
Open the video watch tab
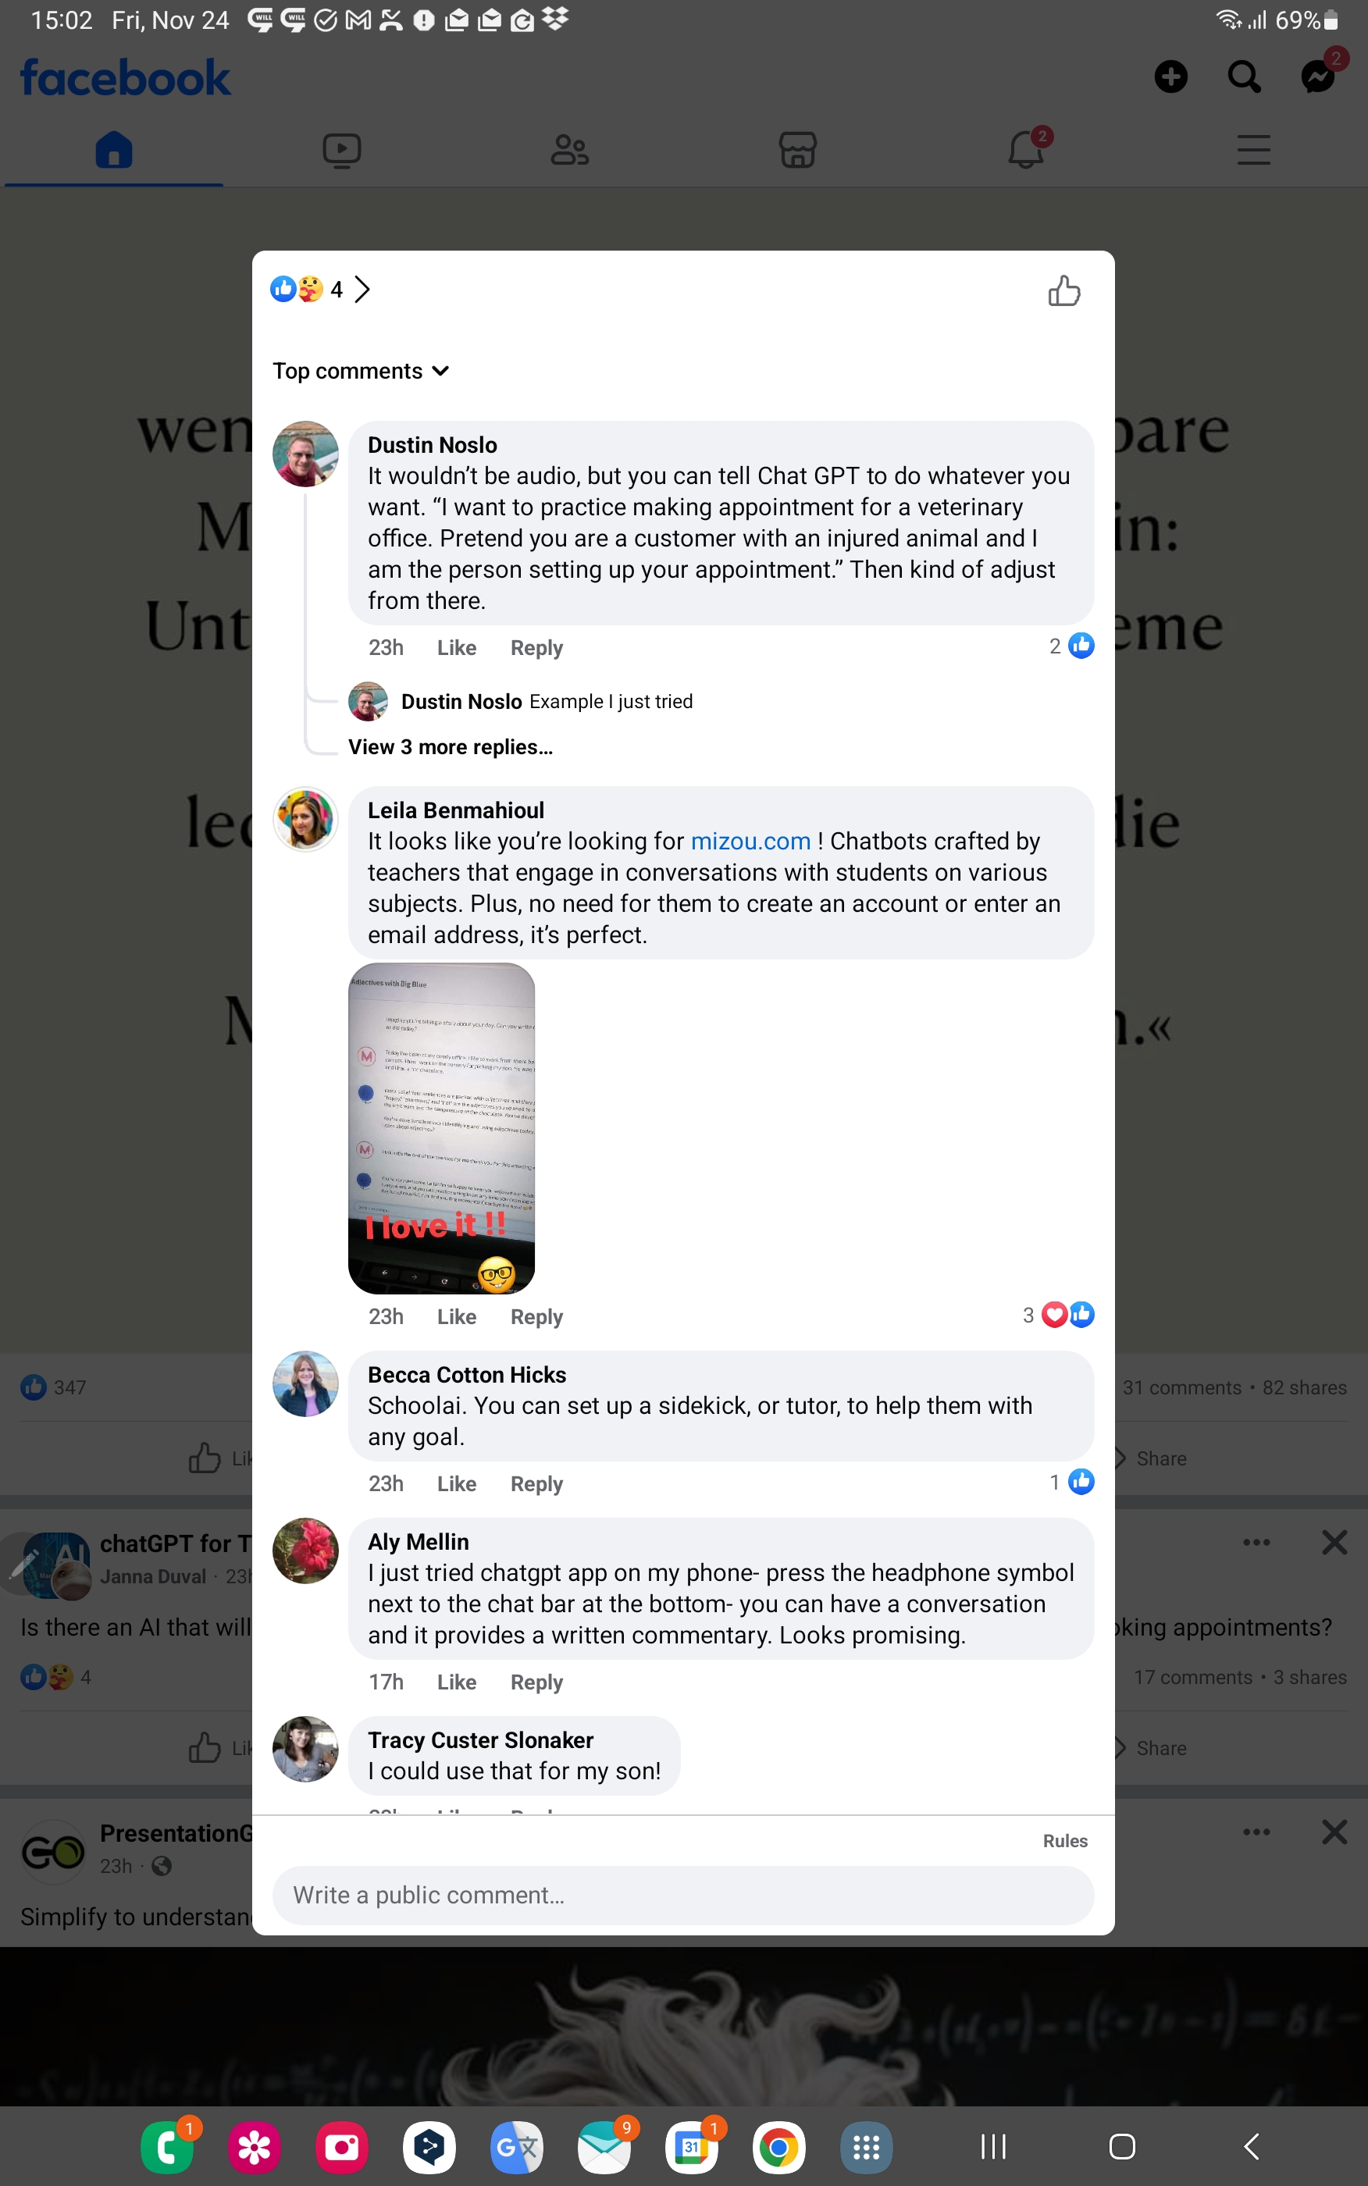[x=342, y=150]
